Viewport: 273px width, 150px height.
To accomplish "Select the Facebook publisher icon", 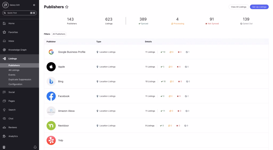I will pyautogui.click(x=51, y=96).
